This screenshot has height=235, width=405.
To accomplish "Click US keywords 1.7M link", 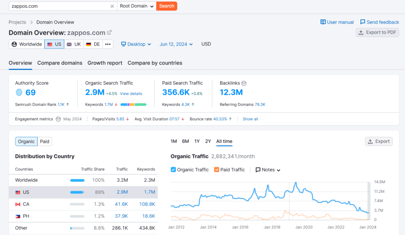I will click(x=150, y=192).
